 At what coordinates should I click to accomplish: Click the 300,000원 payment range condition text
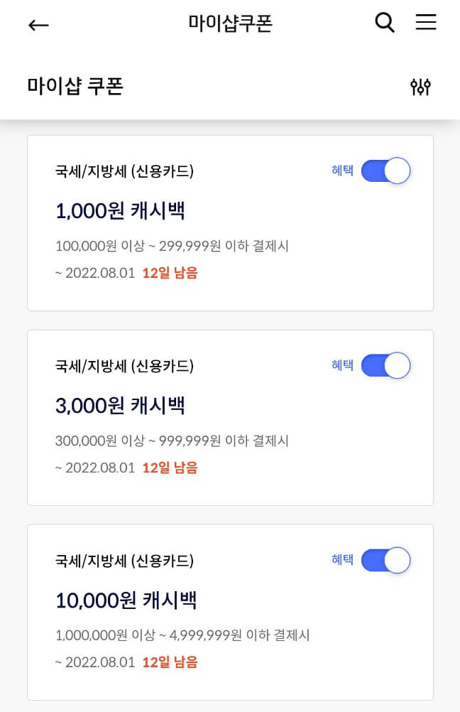172,441
